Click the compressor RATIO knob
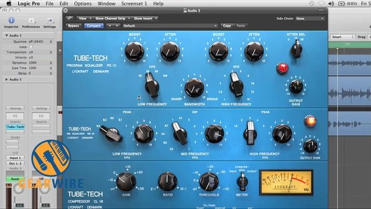371x209 pixels. tap(168, 182)
